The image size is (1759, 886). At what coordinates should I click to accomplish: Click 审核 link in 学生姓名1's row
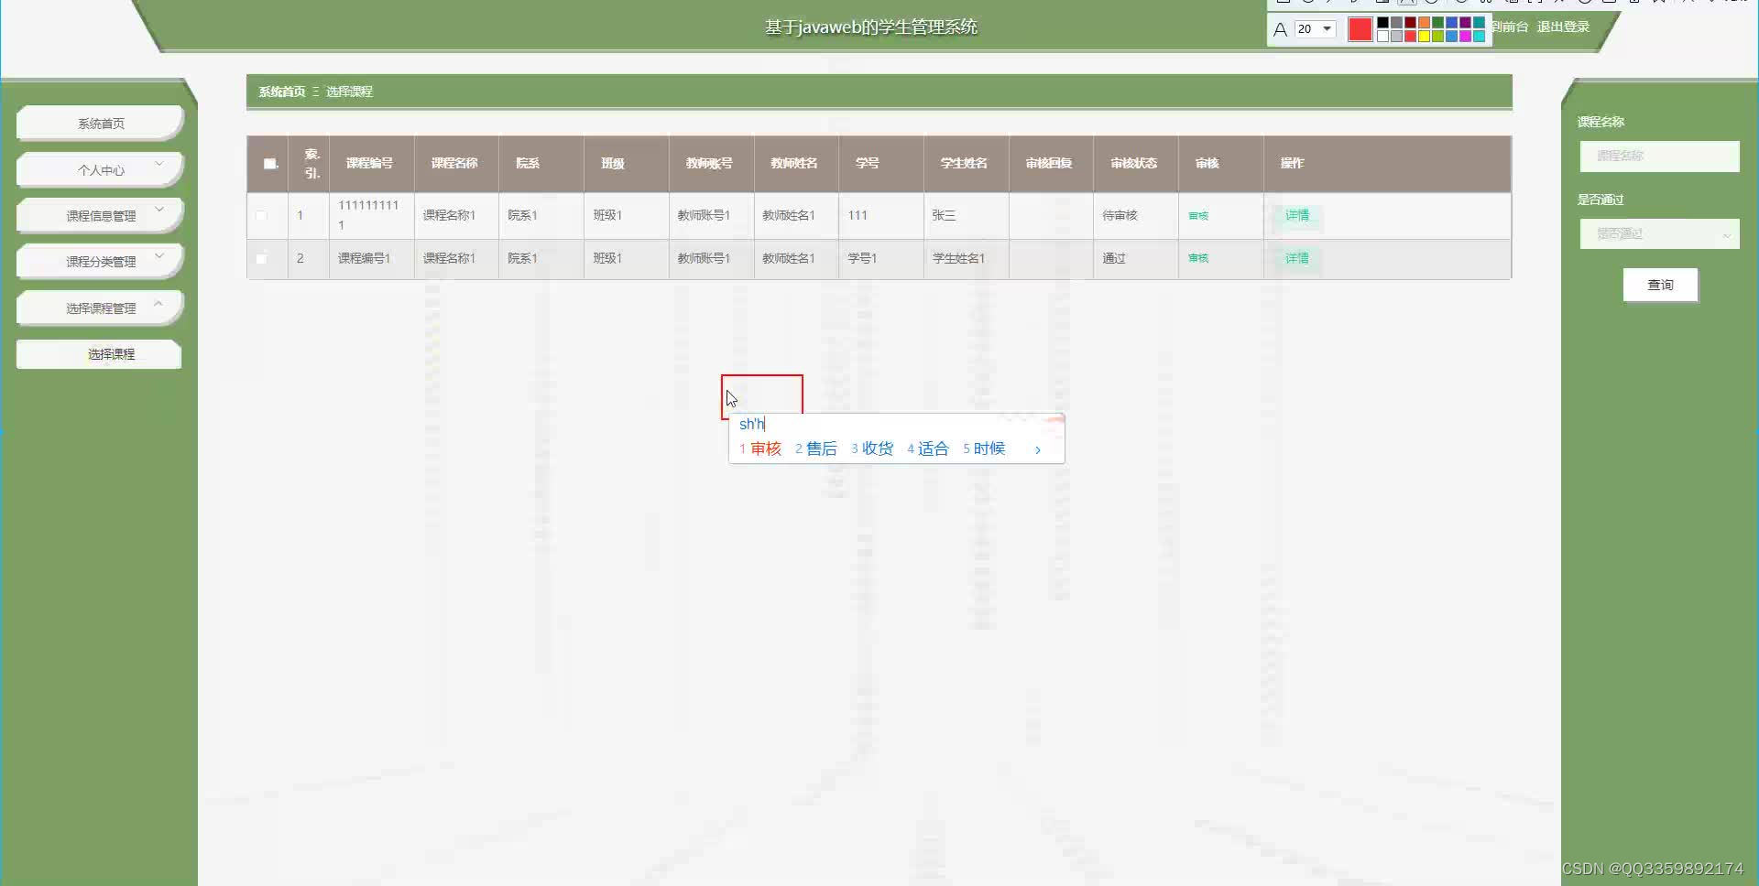tap(1198, 258)
